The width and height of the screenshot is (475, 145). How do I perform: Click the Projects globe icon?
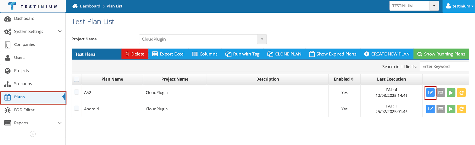click(x=7, y=71)
